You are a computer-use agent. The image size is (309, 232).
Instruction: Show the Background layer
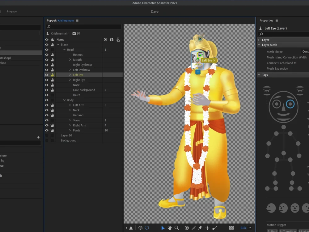(x=47, y=140)
